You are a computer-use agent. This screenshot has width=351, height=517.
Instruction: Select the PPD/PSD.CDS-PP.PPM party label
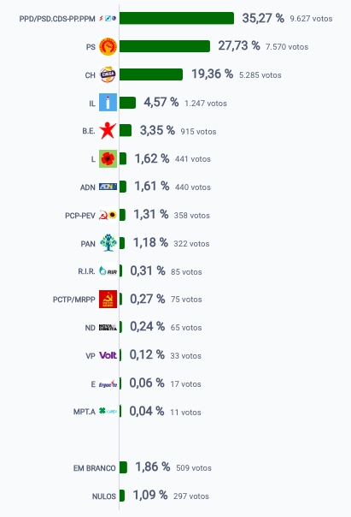[x=57, y=19]
